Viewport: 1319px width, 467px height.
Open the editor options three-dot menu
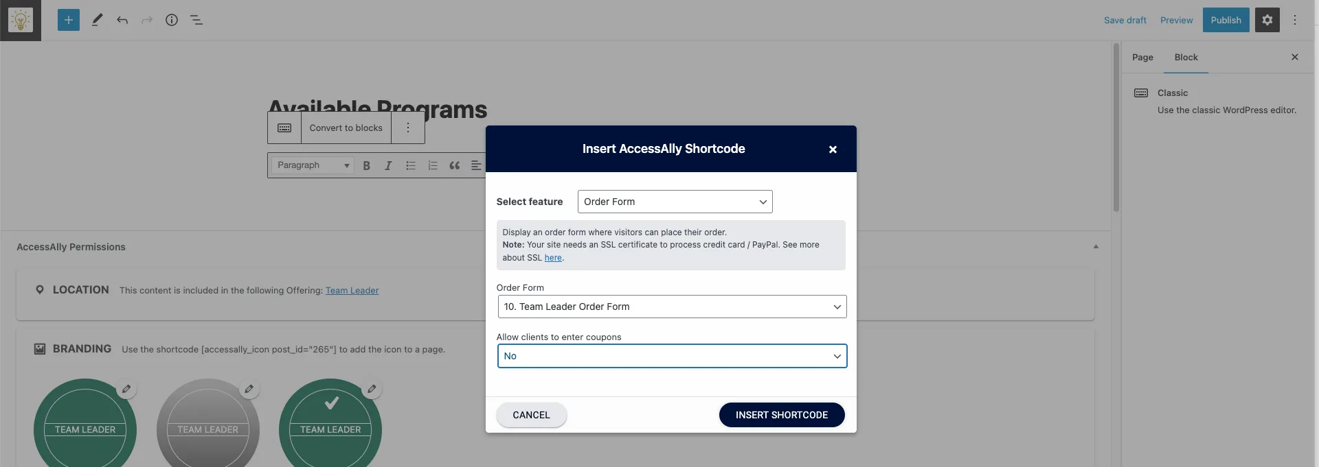click(x=1295, y=20)
